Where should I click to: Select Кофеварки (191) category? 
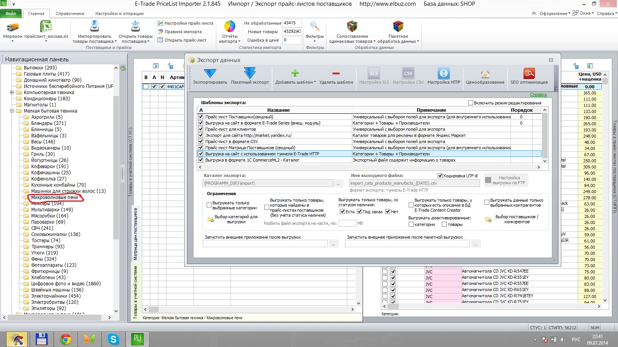(x=50, y=167)
